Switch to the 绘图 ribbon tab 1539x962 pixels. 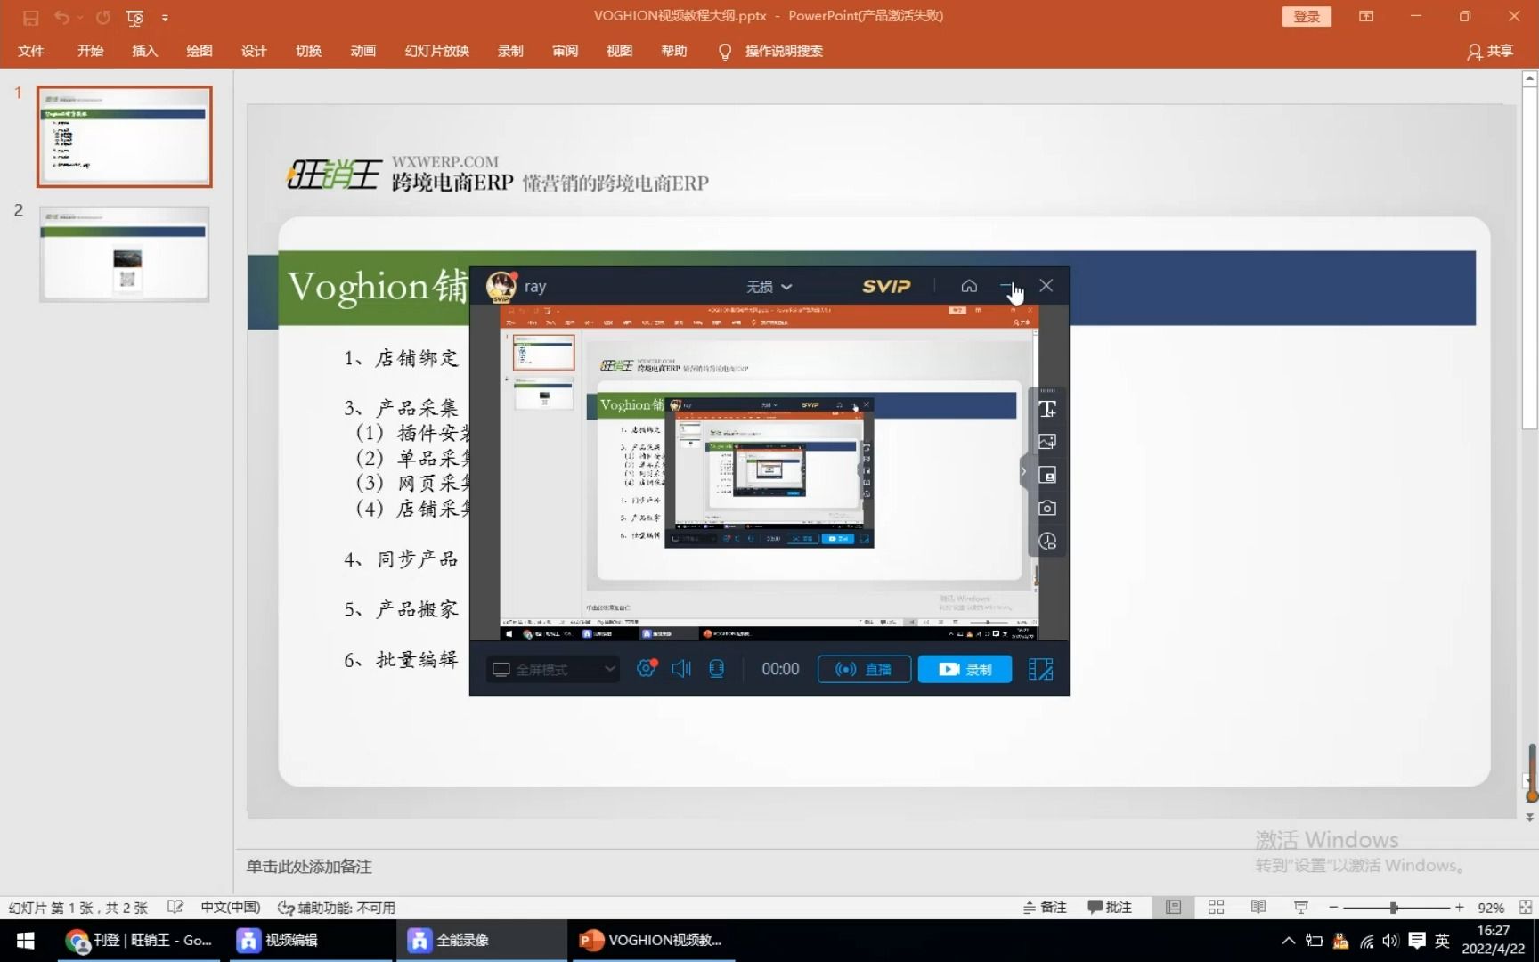199,51
